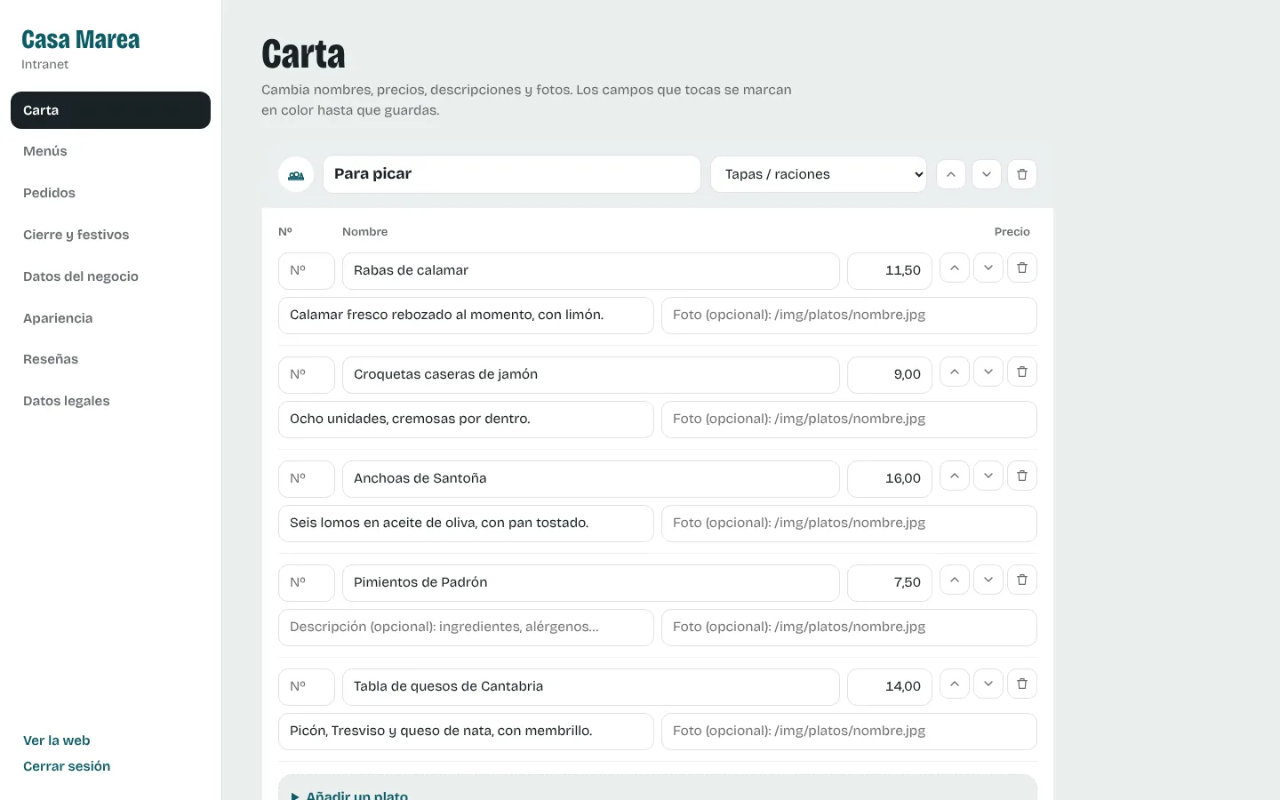Move Tabla de quesos de Cantabria down
Screen dimensions: 1280x800
coord(988,684)
